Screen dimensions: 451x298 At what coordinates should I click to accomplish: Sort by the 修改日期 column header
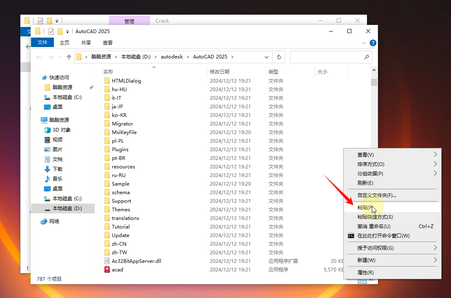(x=220, y=72)
